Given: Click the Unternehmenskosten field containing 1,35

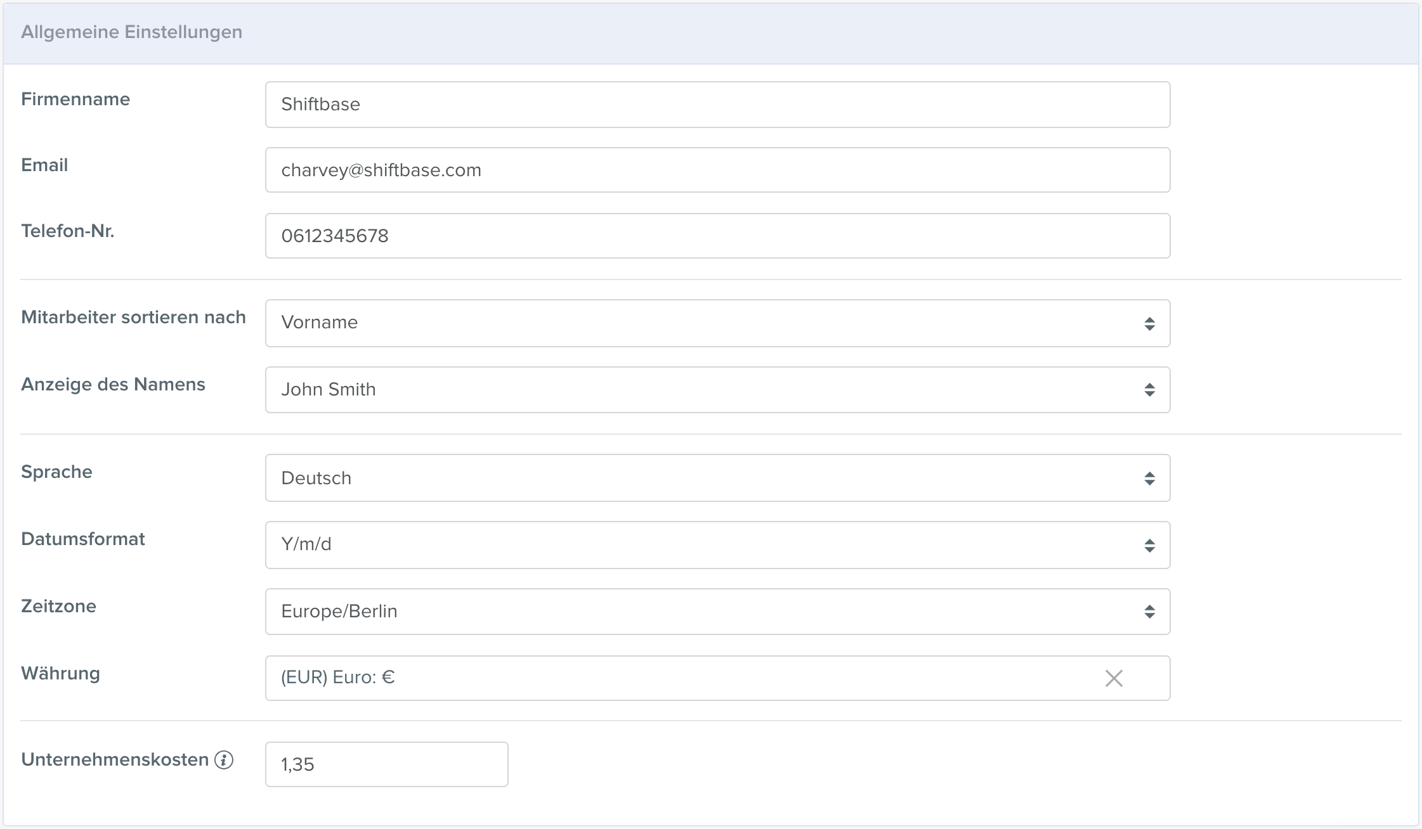Looking at the screenshot, I should point(387,764).
